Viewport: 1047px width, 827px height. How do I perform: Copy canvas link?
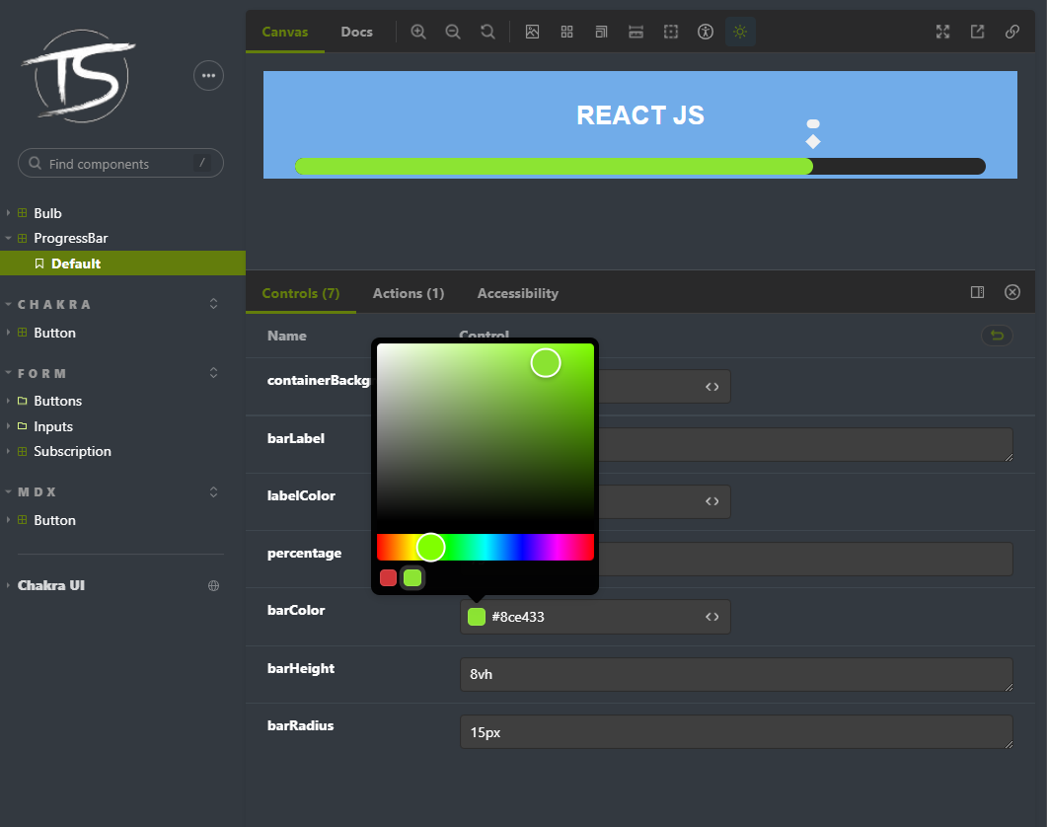click(1012, 32)
